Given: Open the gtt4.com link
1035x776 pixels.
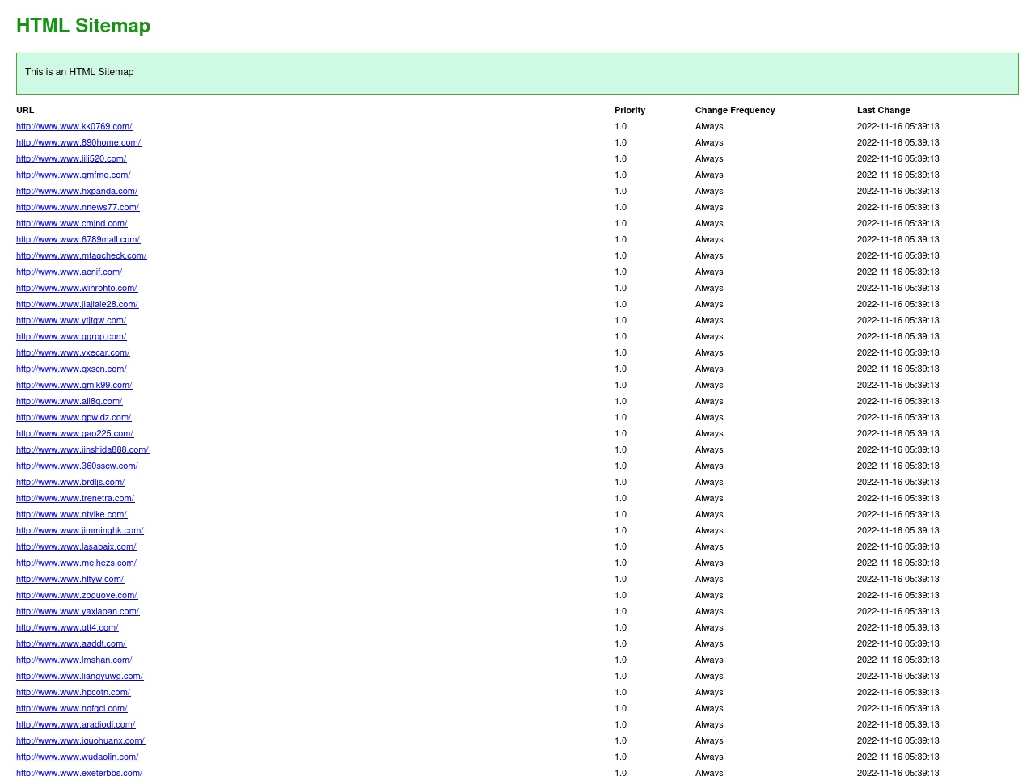Looking at the screenshot, I should click(67, 627).
